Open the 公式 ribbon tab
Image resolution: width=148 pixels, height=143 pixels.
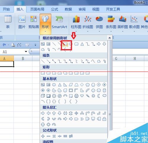(x=54, y=9)
